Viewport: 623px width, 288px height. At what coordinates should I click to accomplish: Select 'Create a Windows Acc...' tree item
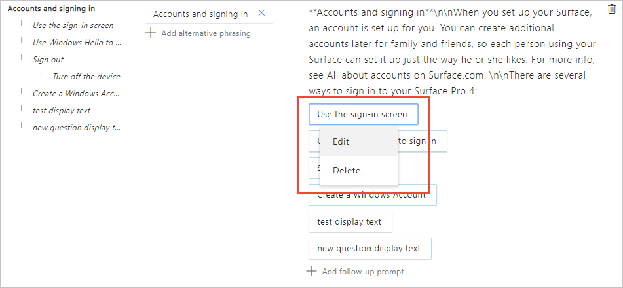coord(77,94)
